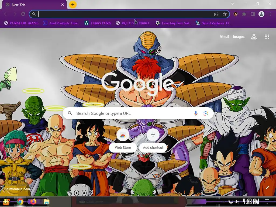276x207 pixels.
Task: Open the Chrome profile avatar button
Action: tap(261, 14)
